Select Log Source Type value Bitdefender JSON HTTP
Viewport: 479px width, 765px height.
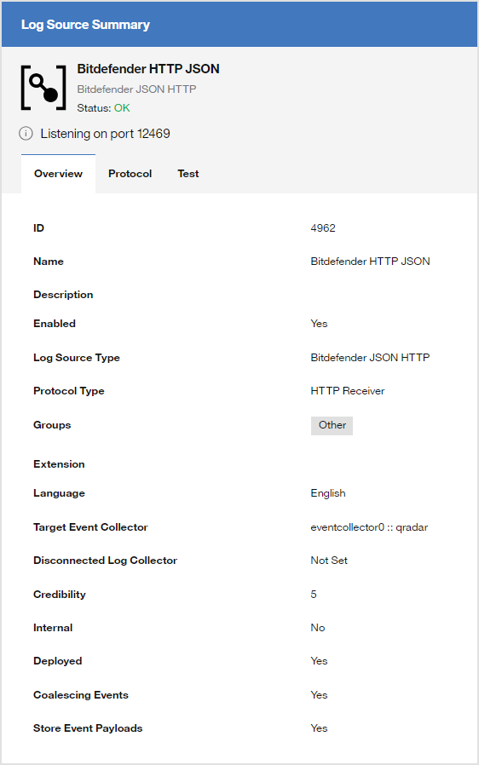[x=370, y=358]
